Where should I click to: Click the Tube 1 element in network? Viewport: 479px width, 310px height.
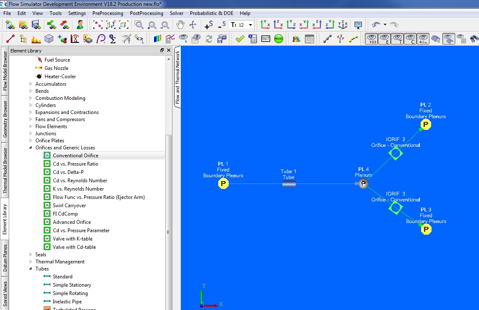tap(289, 184)
